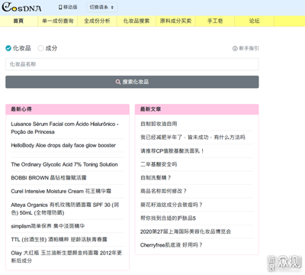305x275 pixels.
Task: Click the 最新心得 panel header
Action: pos(67,109)
